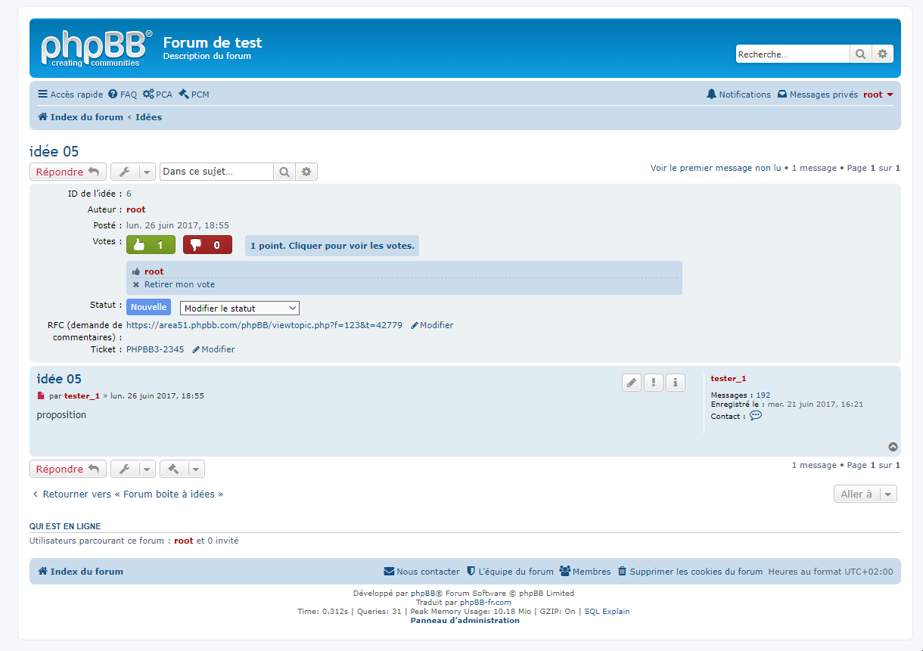Click the search magnifier icon in header
Screen dimensions: 923x651
[x=860, y=54]
